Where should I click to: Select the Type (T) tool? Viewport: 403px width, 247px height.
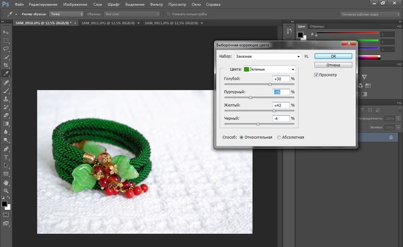tap(6, 157)
